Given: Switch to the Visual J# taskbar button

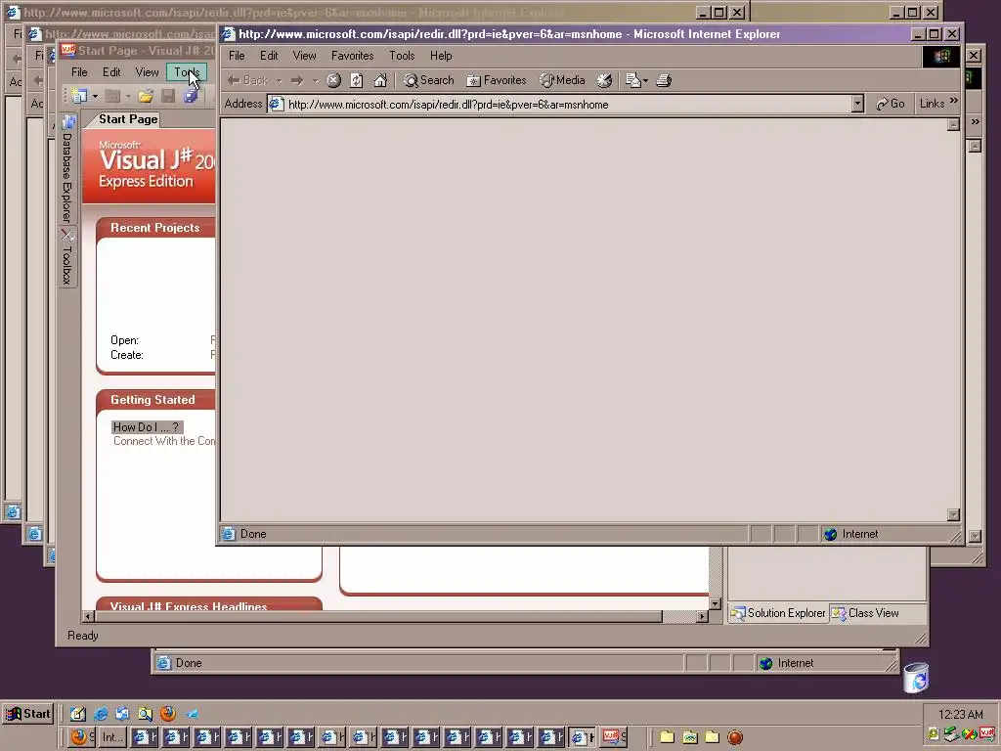Looking at the screenshot, I should tap(614, 737).
